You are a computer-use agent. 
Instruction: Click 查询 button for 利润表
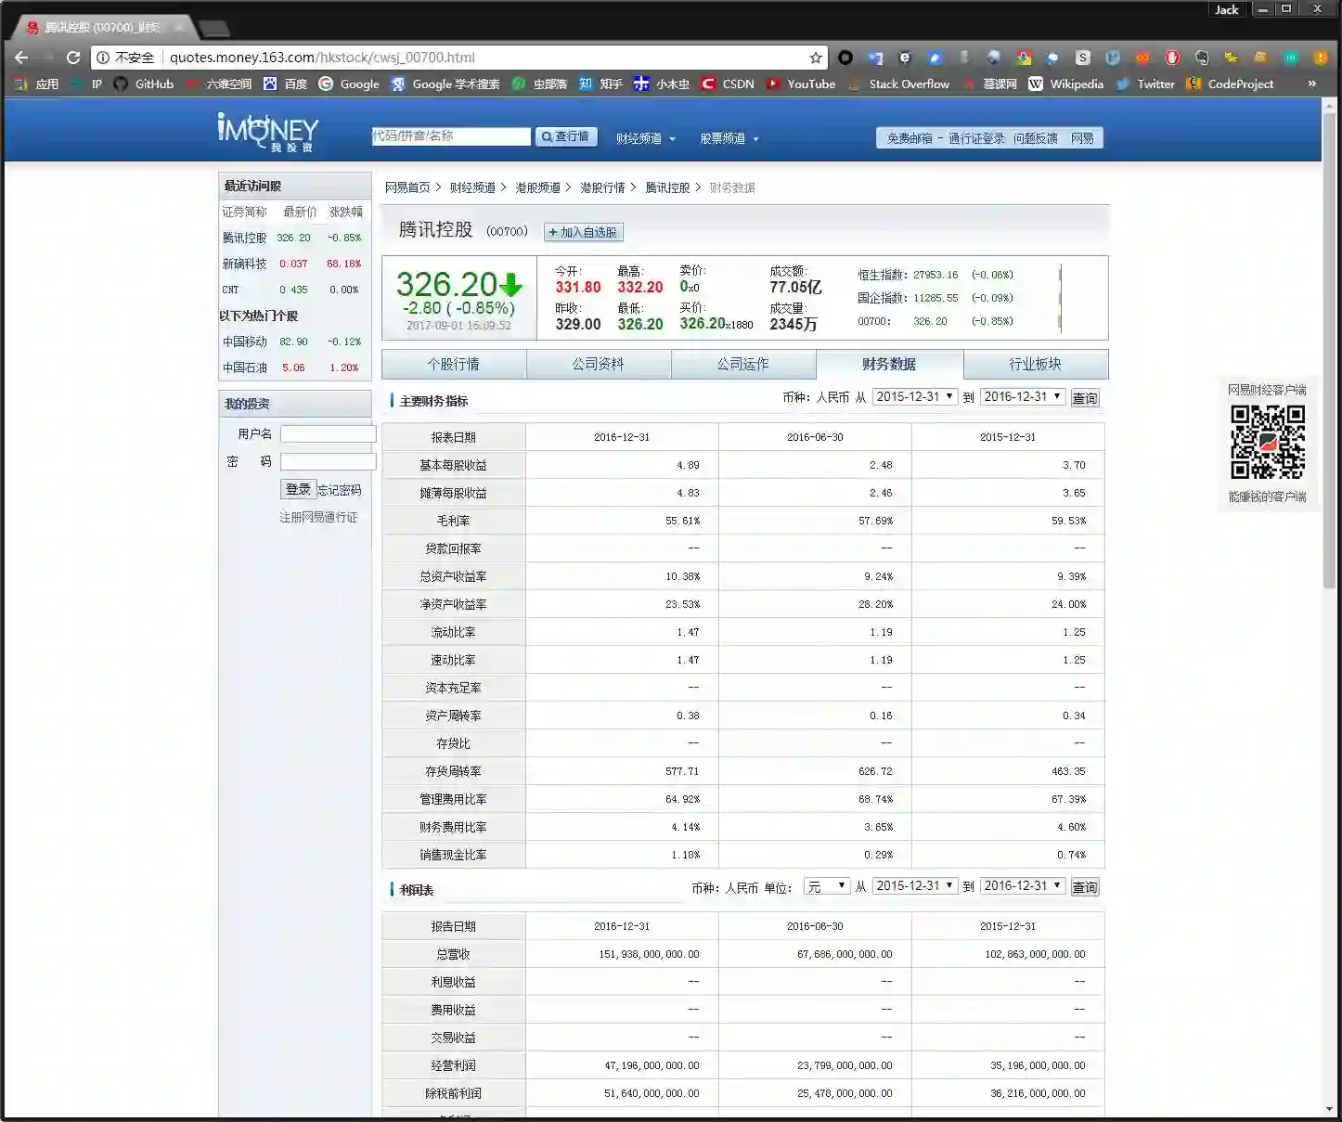pos(1085,887)
